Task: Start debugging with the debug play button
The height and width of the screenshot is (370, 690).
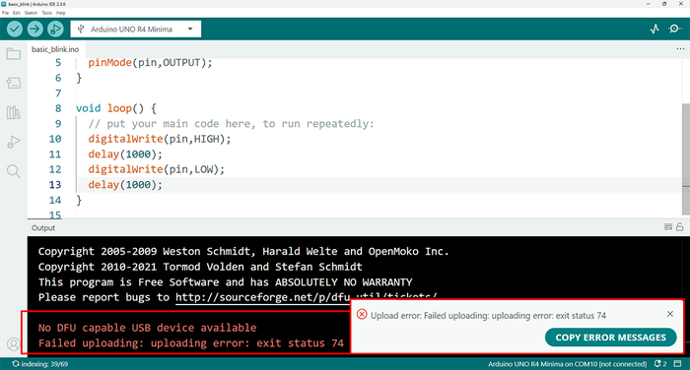Action: (55, 29)
